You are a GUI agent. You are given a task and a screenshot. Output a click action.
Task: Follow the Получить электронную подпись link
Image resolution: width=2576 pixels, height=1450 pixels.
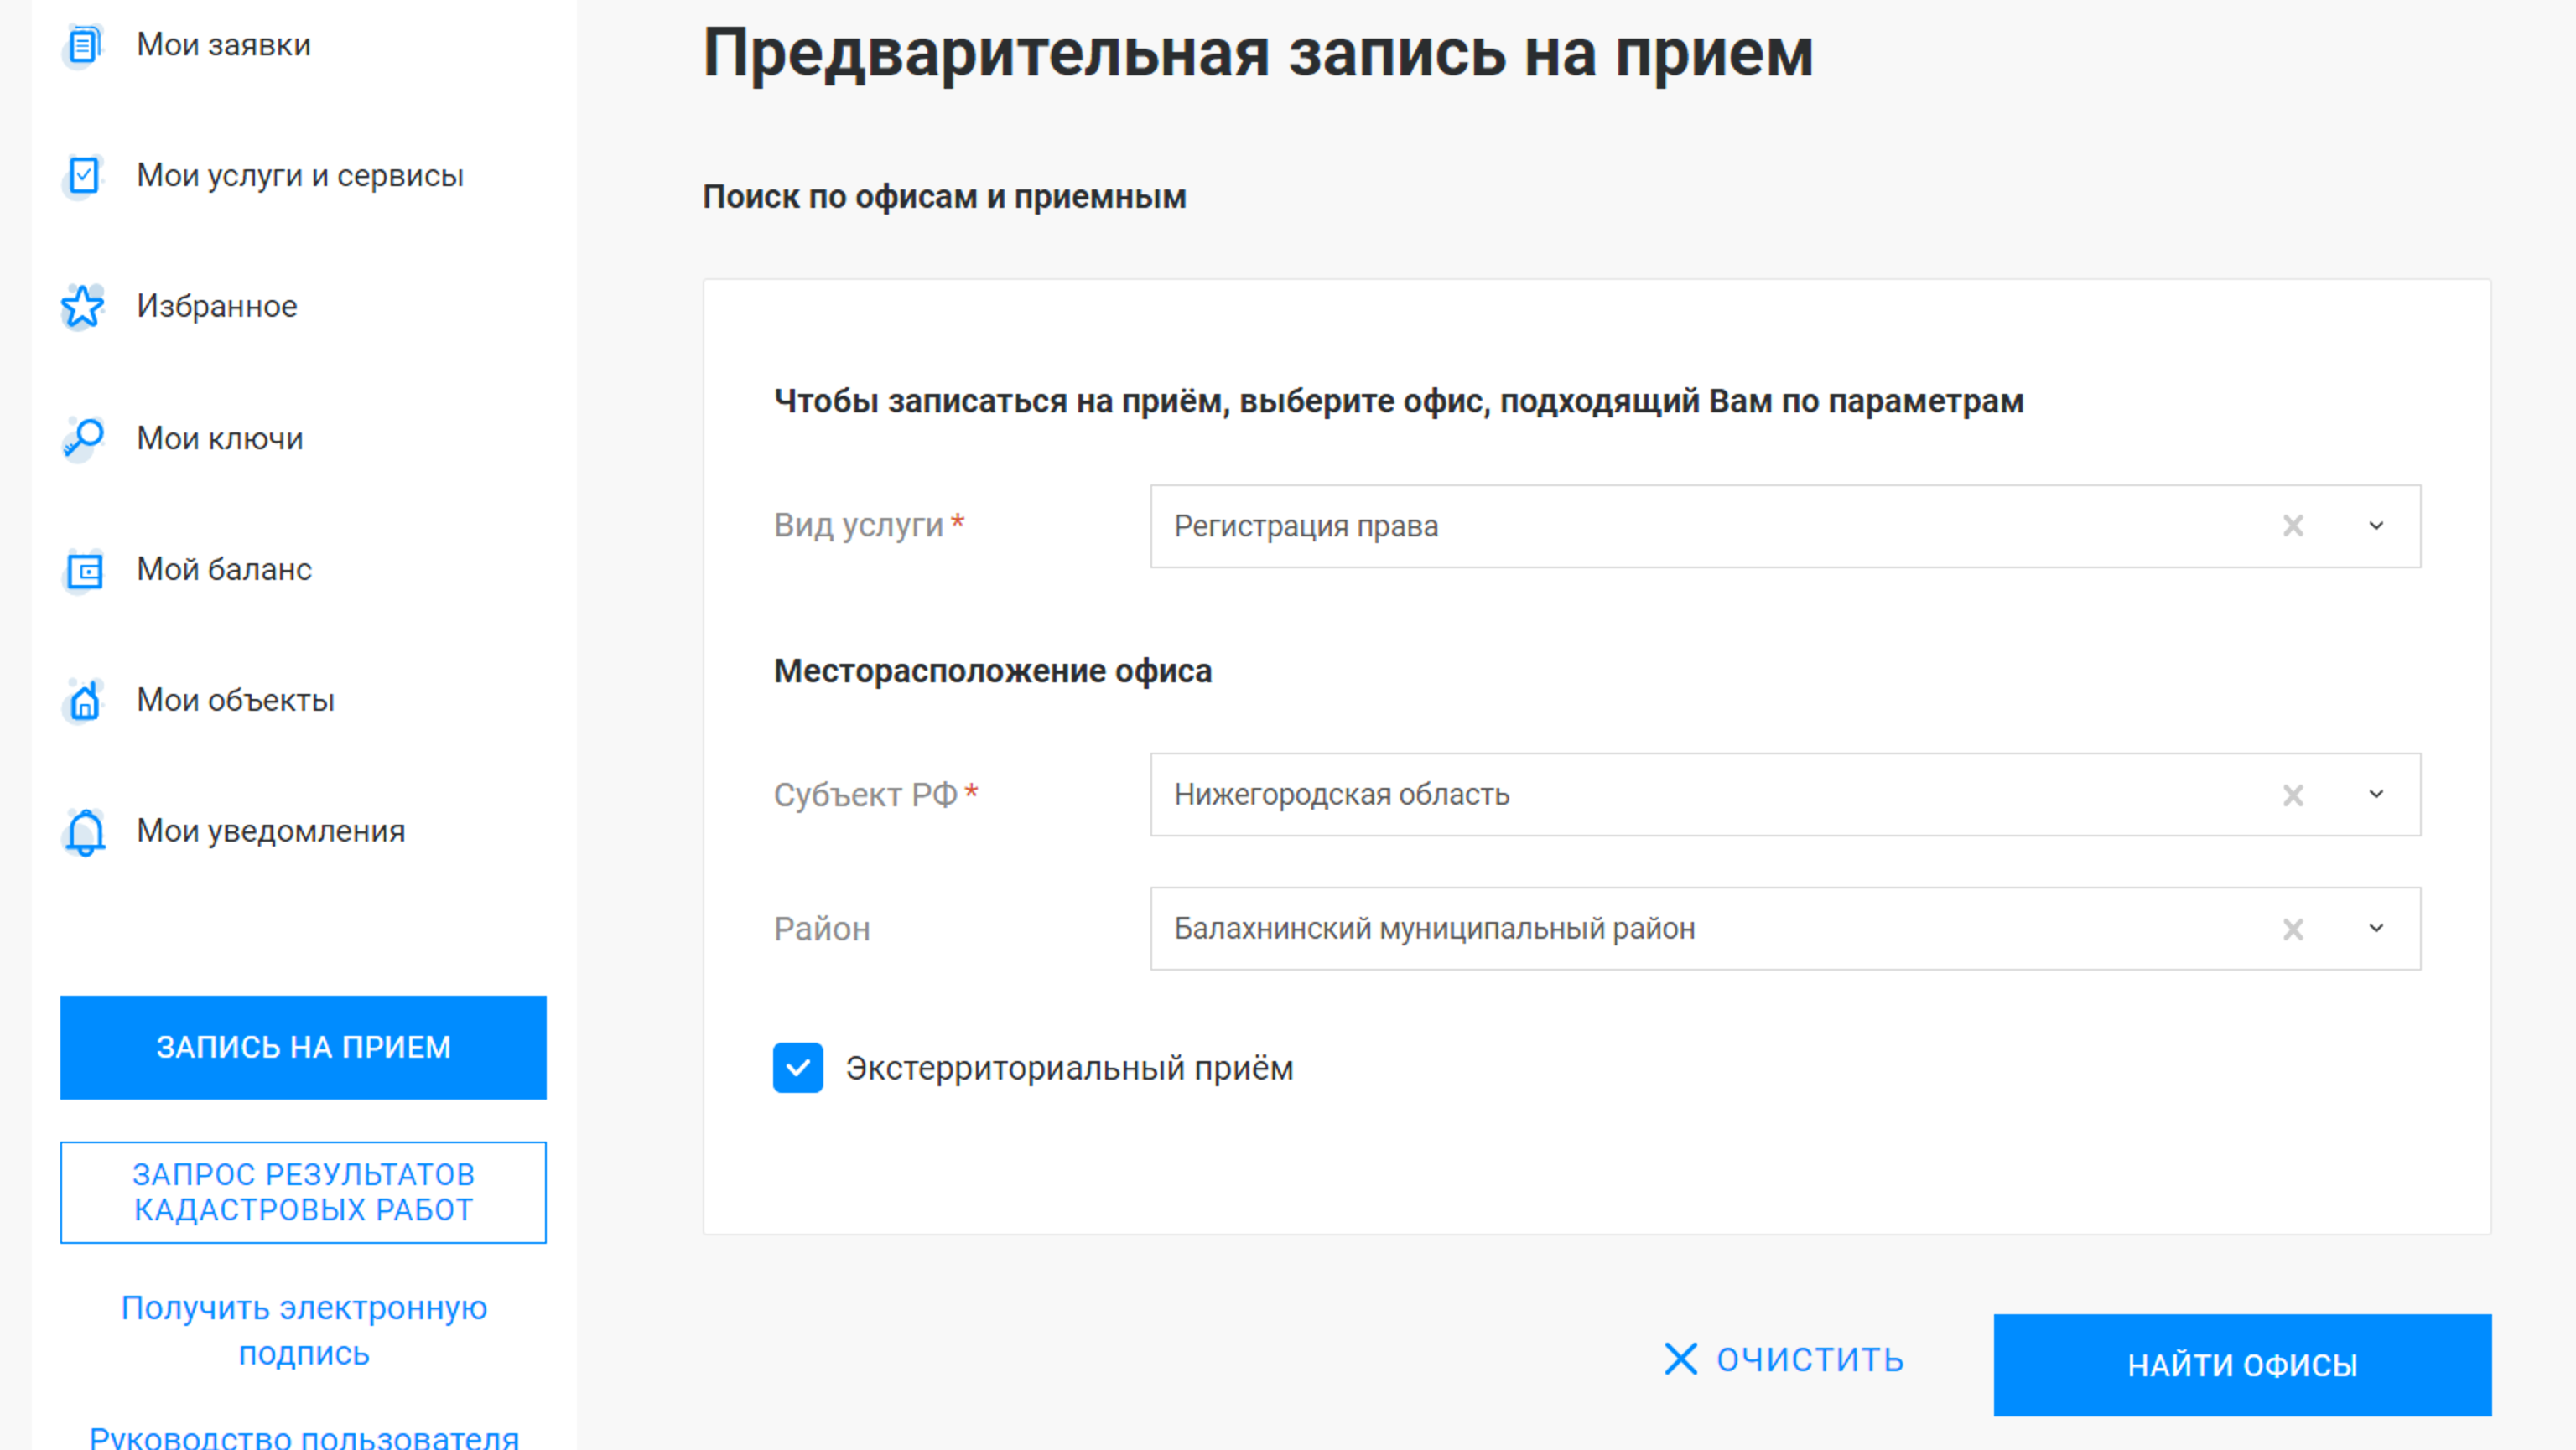pyautogui.click(x=304, y=1331)
